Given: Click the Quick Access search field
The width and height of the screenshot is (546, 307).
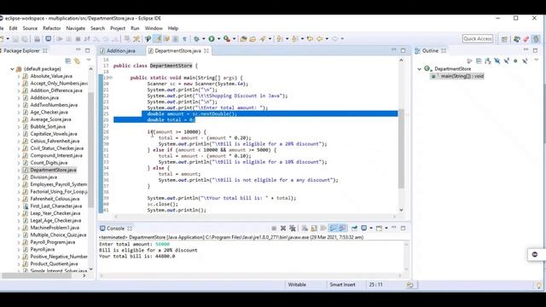Looking at the screenshot, I should pyautogui.click(x=478, y=38).
